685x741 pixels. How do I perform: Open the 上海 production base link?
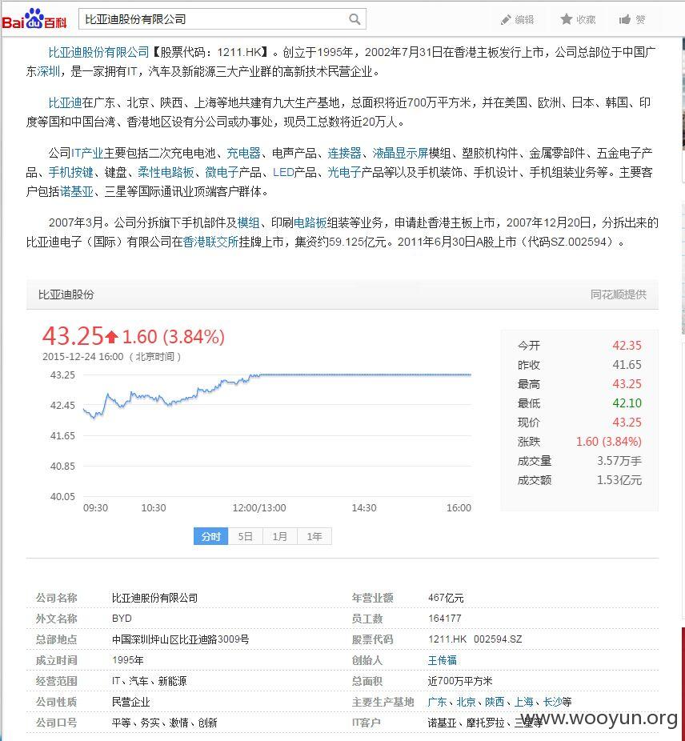click(524, 702)
